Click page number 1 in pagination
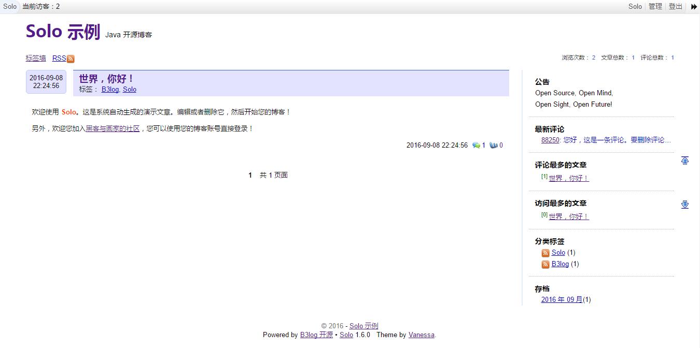The image size is (700, 348). [250, 175]
